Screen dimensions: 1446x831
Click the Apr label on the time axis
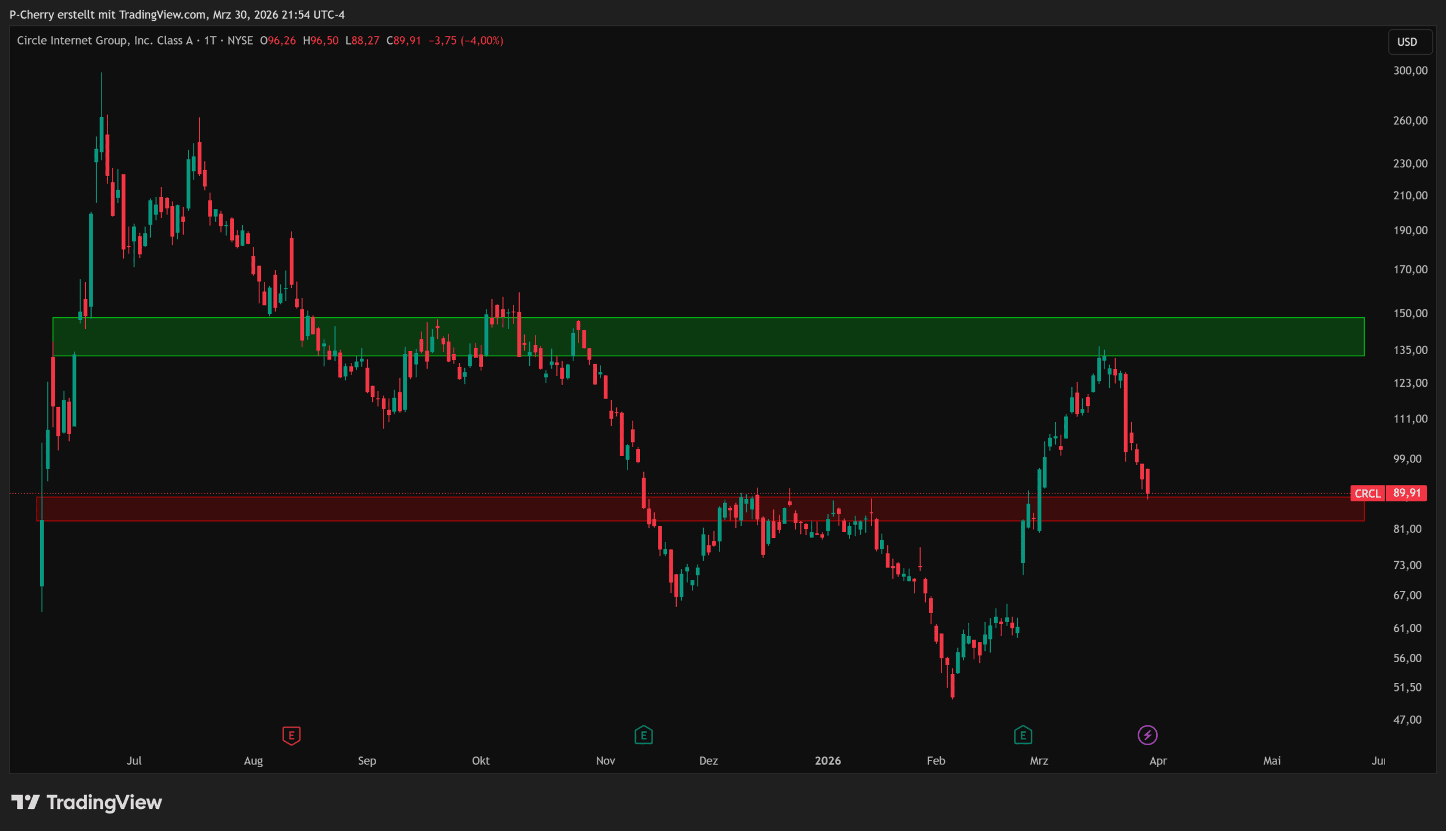coord(1158,760)
